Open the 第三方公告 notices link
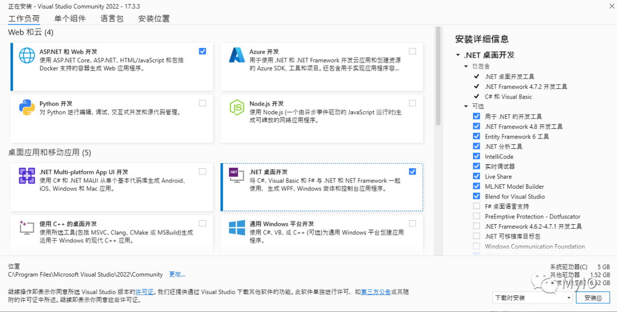The image size is (617, 312). (x=376, y=292)
